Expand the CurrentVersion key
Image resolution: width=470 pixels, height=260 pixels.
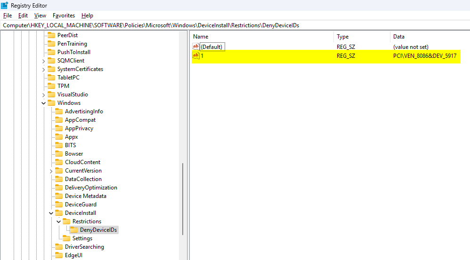click(x=51, y=171)
